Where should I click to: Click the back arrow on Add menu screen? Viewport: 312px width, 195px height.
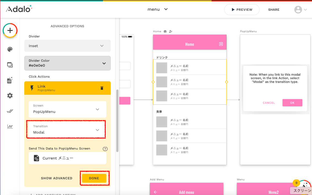pyautogui.click(x=155, y=192)
